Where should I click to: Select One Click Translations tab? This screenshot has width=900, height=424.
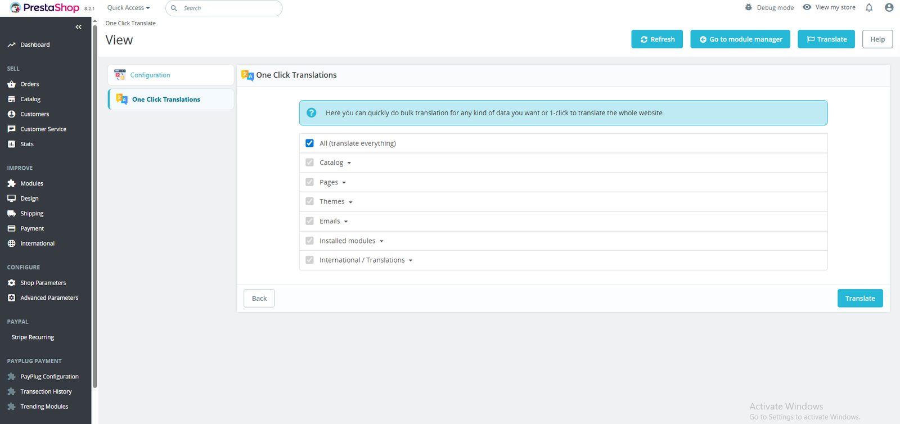171,99
